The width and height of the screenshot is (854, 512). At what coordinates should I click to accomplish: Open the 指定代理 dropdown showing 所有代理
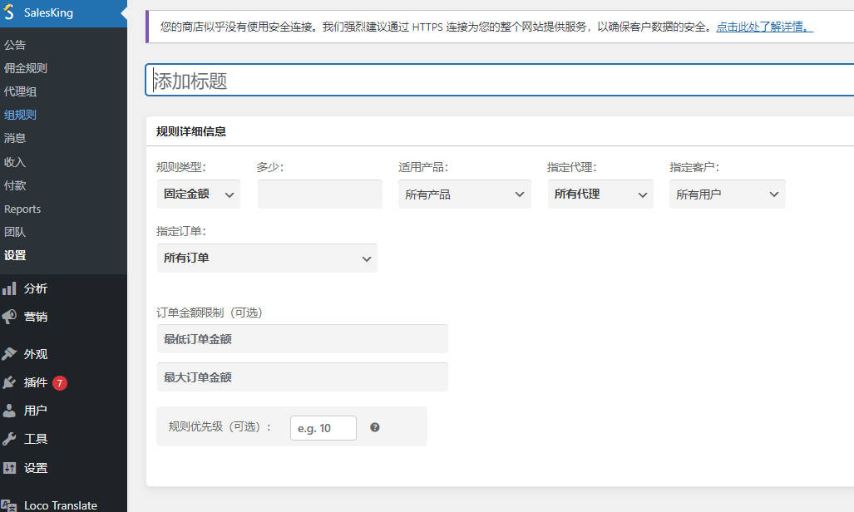pyautogui.click(x=600, y=194)
